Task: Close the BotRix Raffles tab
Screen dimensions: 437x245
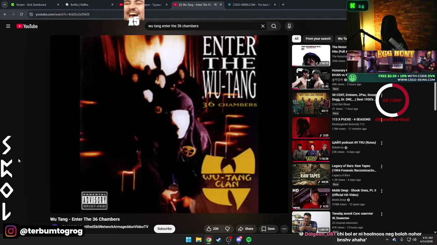Action: point(113,5)
